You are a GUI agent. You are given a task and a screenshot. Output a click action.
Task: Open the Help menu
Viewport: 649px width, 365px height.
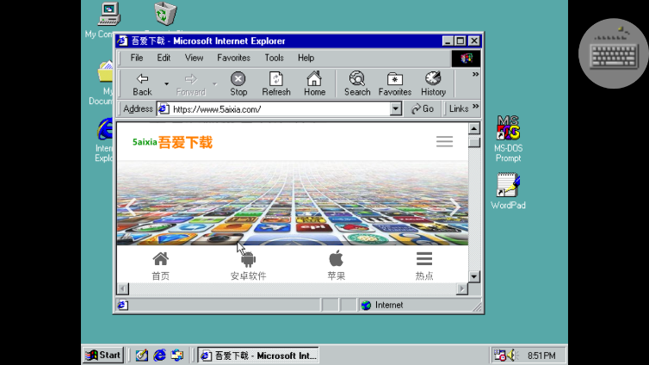pos(306,58)
